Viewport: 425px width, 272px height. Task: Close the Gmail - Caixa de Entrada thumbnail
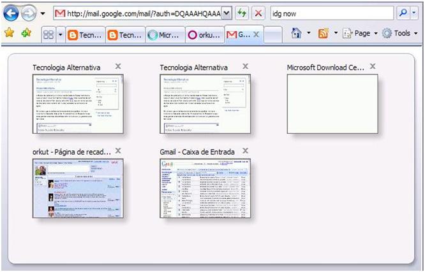pos(245,150)
